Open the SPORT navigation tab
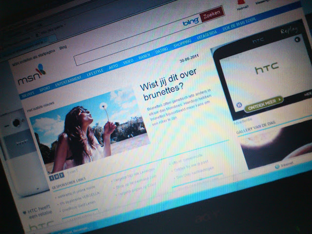The image size is (312, 234). pos(45,89)
